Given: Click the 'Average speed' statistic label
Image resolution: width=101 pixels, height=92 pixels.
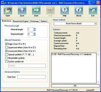Looking at the screenshot, I should click(61, 41).
